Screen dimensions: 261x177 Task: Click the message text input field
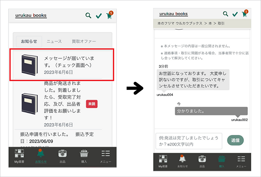189,141
